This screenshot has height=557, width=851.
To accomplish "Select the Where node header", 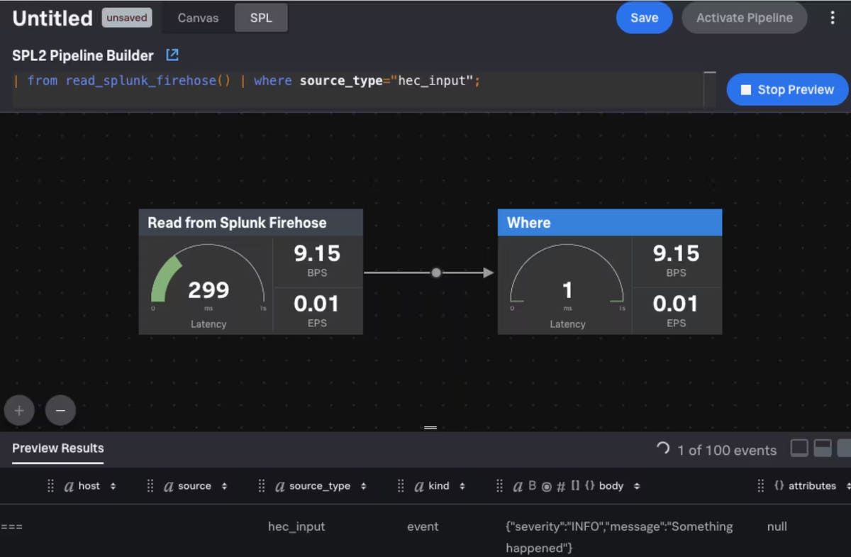I will [x=610, y=223].
